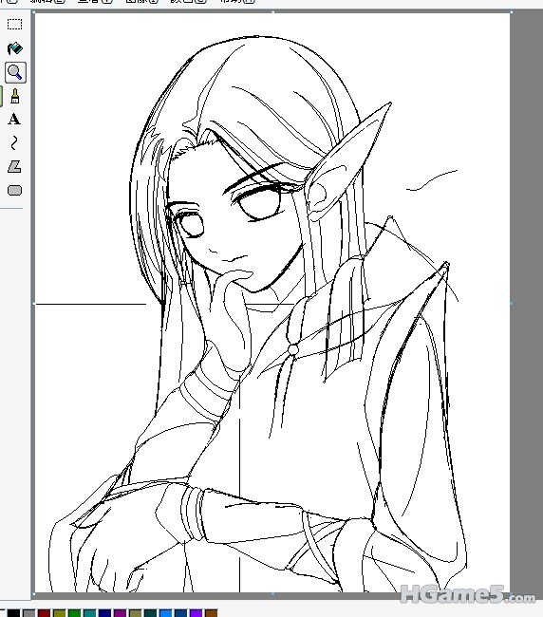Click the canvas bottom-center resize handle
The image size is (543, 617).
pos(273,594)
